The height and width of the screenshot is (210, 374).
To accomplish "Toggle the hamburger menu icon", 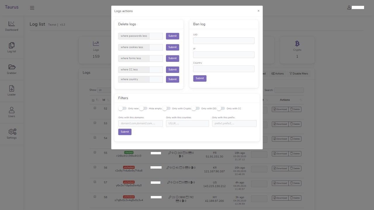I will coord(32,8).
